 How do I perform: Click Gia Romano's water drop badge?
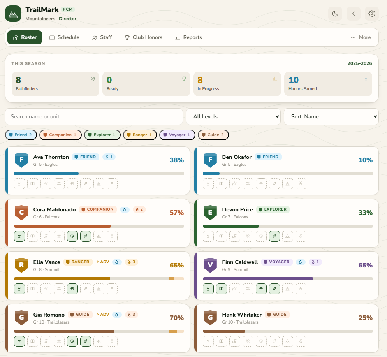coord(117,315)
